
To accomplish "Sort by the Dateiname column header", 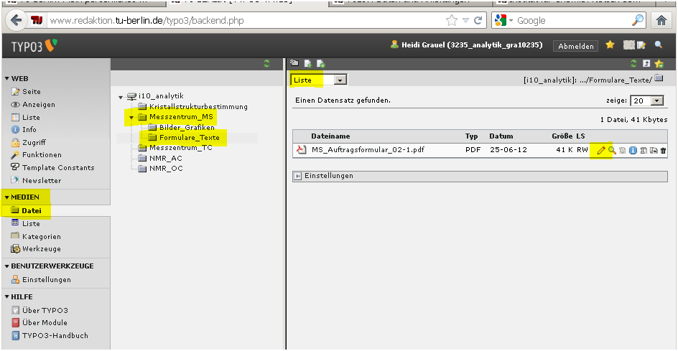I will click(x=330, y=136).
